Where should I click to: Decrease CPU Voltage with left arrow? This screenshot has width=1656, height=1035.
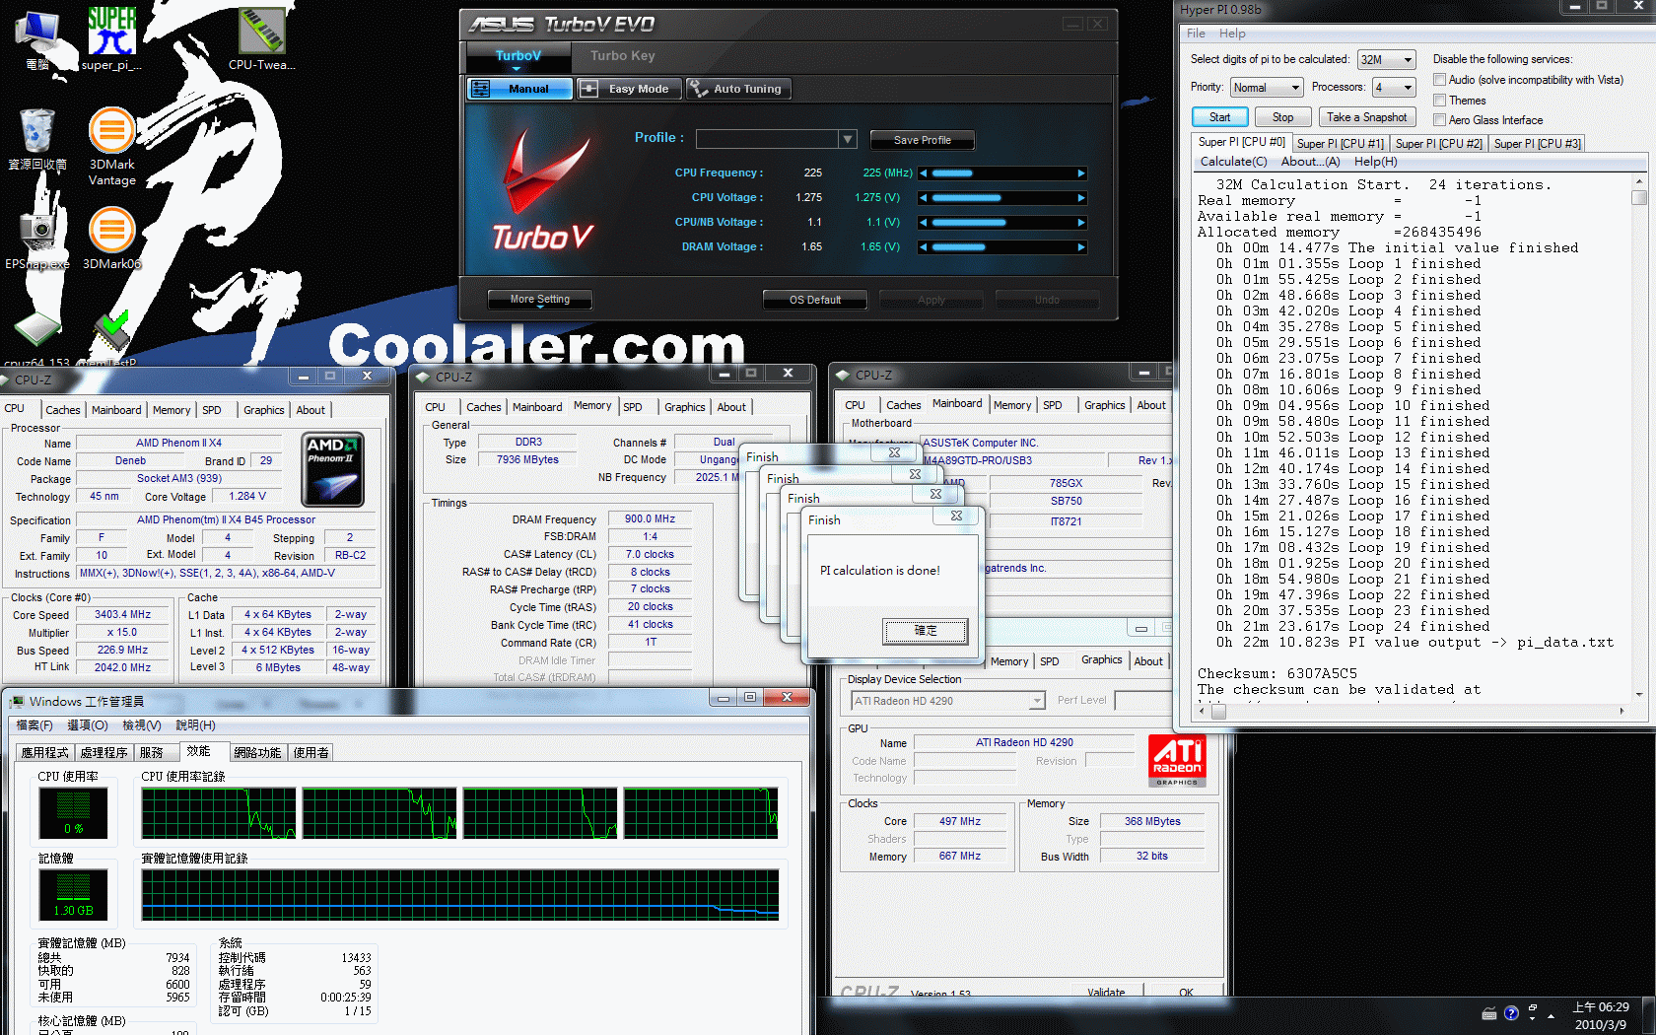[924, 198]
